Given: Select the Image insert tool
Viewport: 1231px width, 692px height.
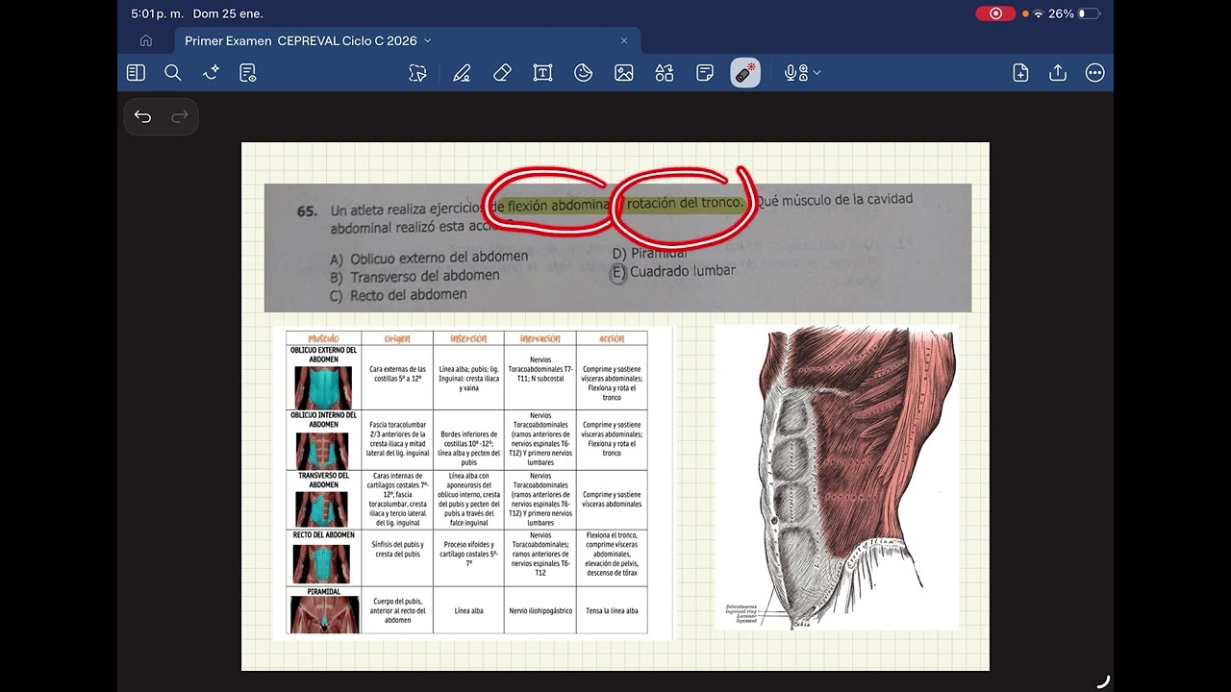Looking at the screenshot, I should coord(624,73).
